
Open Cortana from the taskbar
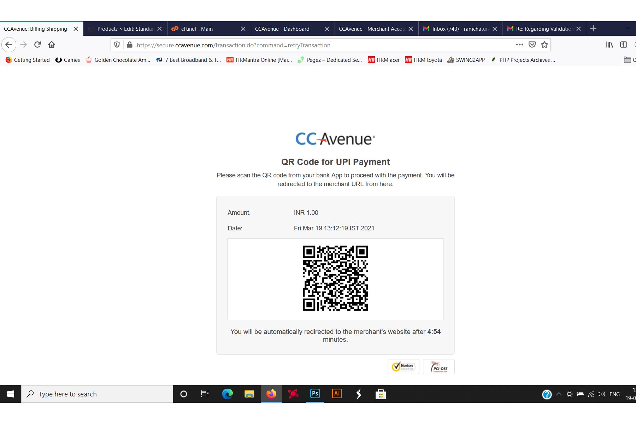[184, 394]
